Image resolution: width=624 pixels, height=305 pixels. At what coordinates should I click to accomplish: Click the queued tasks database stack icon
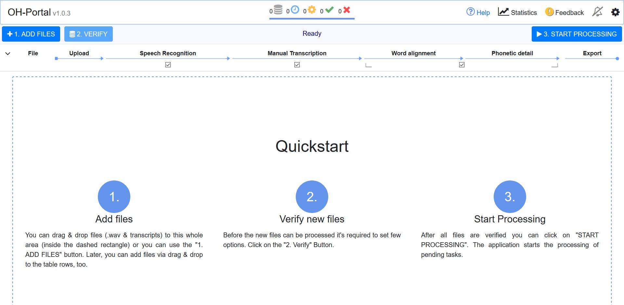[x=278, y=10]
